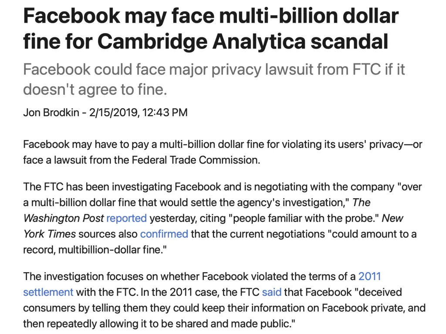This screenshot has height=334, width=446.
Task: Follow the blue "2011" link text
Action: click(369, 276)
